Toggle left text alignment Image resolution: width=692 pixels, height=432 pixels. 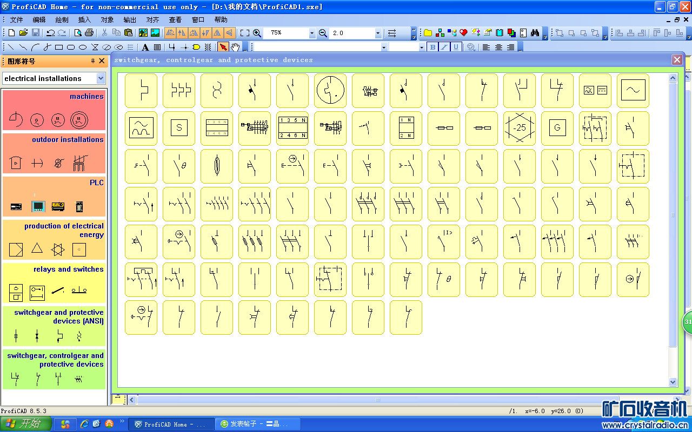pos(486,47)
